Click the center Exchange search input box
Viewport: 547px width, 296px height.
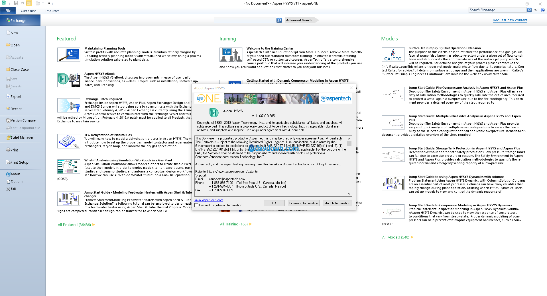point(245,20)
